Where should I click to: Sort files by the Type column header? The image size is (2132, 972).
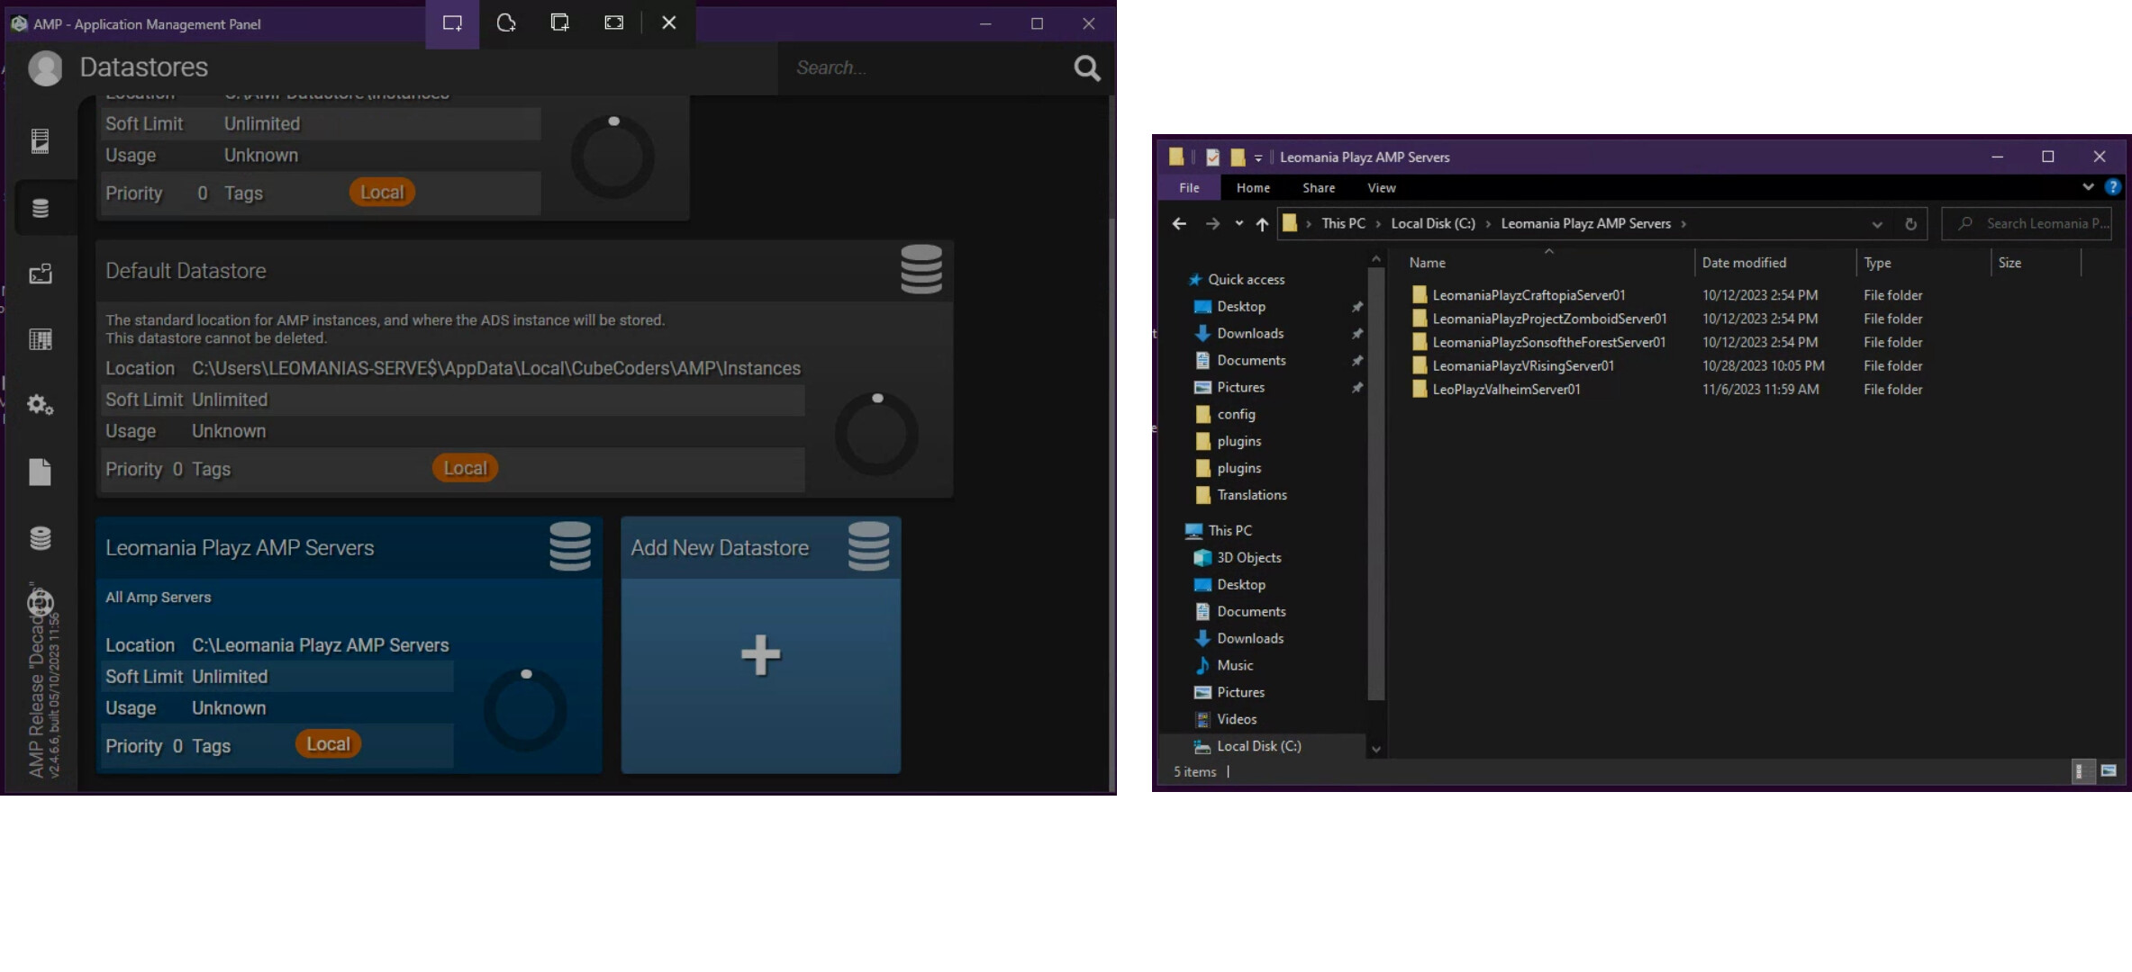[1923, 263]
